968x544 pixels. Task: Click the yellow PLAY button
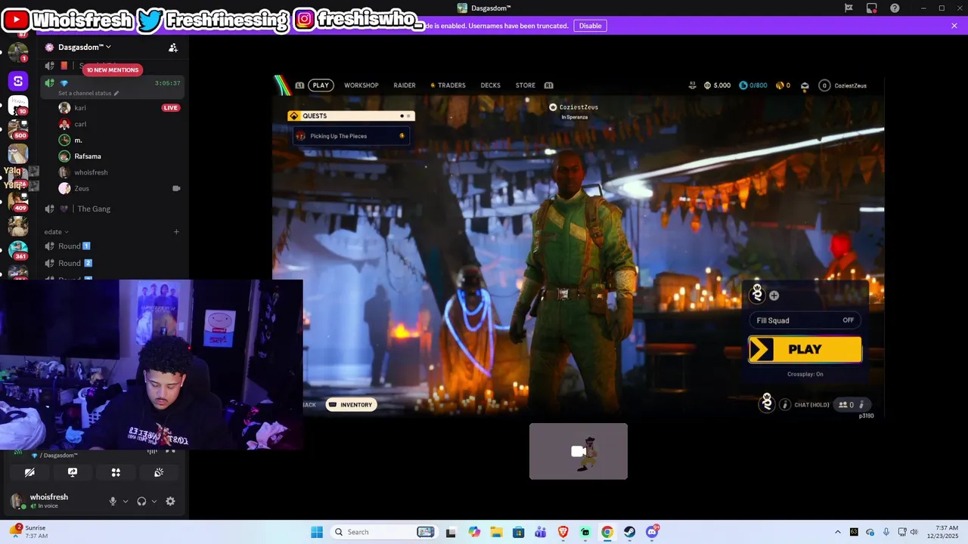coord(805,349)
